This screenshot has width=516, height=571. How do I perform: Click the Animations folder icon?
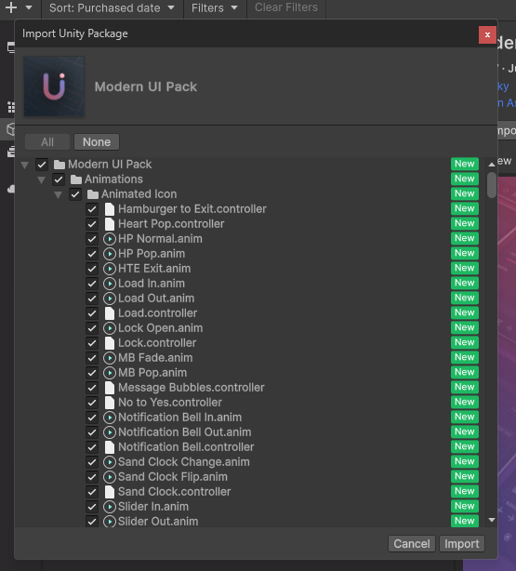(76, 179)
